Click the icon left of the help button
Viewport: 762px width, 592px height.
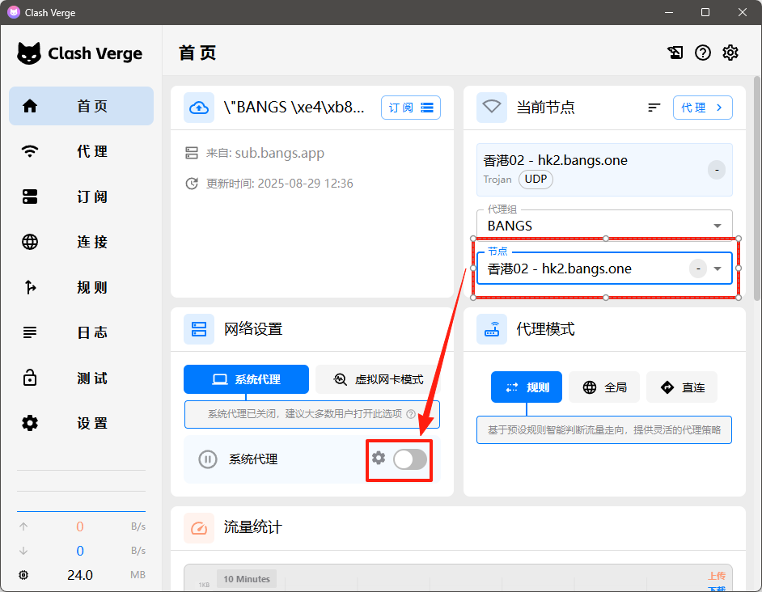point(675,53)
